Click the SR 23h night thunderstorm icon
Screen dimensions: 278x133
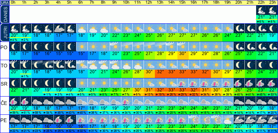click(273, 83)
